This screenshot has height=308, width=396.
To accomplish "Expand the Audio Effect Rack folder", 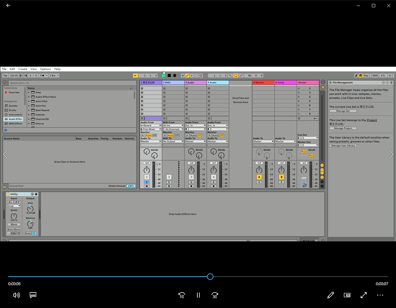I will coord(29,97).
